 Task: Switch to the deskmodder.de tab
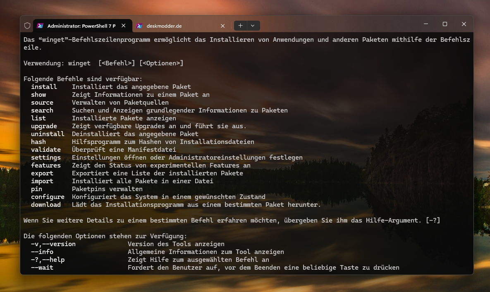pos(182,26)
